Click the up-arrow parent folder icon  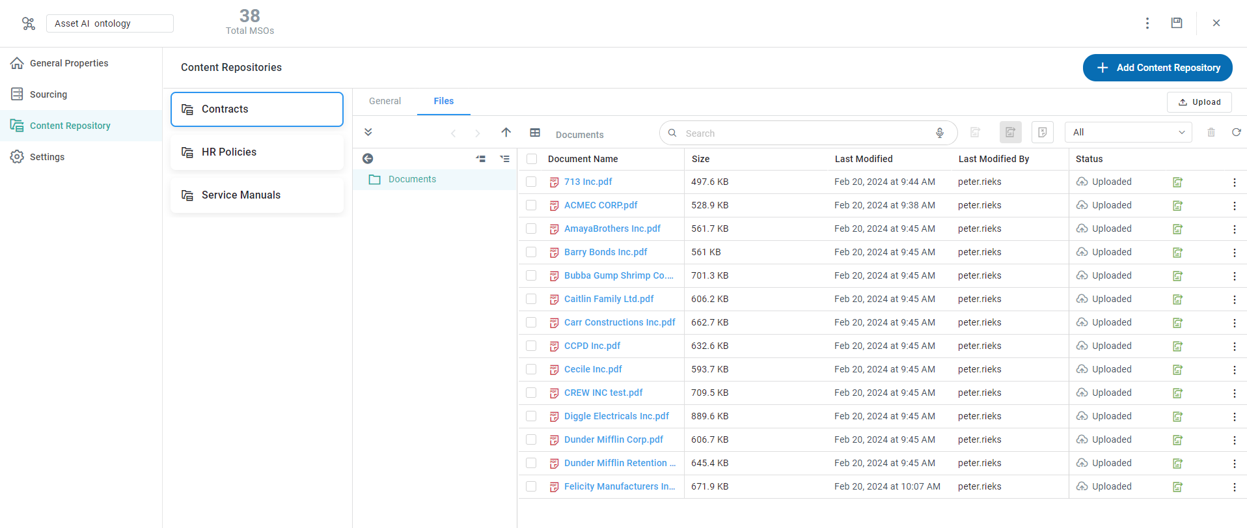coord(506,132)
